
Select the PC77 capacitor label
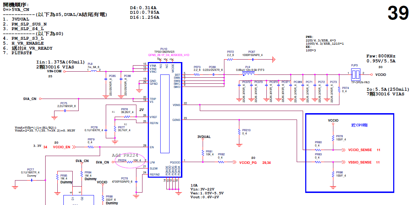click(30, 170)
